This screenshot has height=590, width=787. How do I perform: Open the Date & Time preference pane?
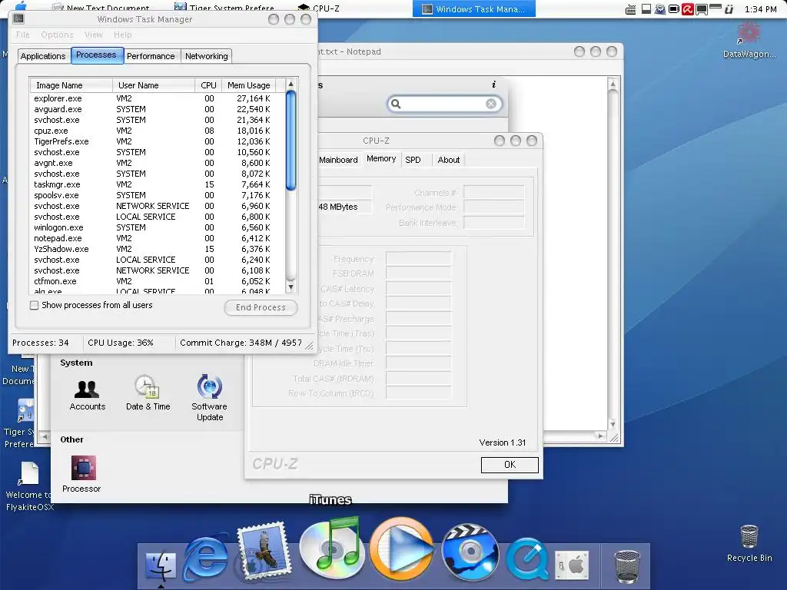tap(148, 393)
